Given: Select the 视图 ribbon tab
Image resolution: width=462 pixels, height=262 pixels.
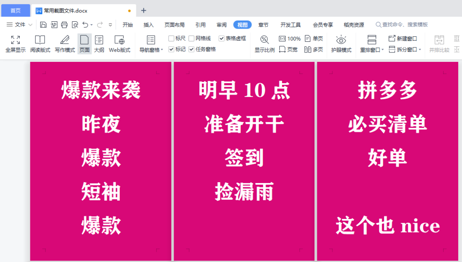Looking at the screenshot, I should [243, 25].
